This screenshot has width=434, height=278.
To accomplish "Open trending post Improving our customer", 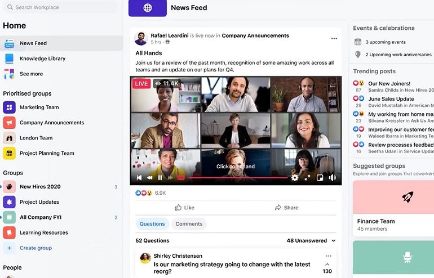I will 401,129.
